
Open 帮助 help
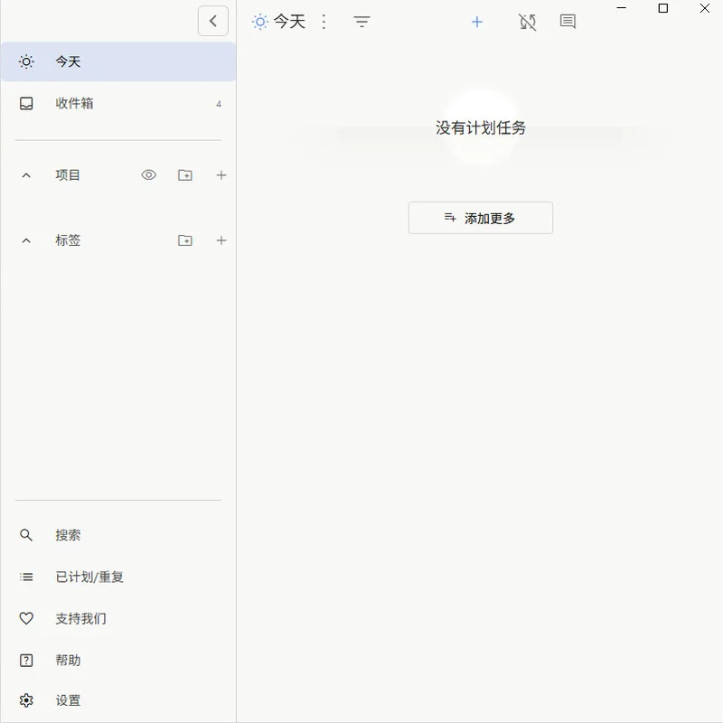[118, 661]
